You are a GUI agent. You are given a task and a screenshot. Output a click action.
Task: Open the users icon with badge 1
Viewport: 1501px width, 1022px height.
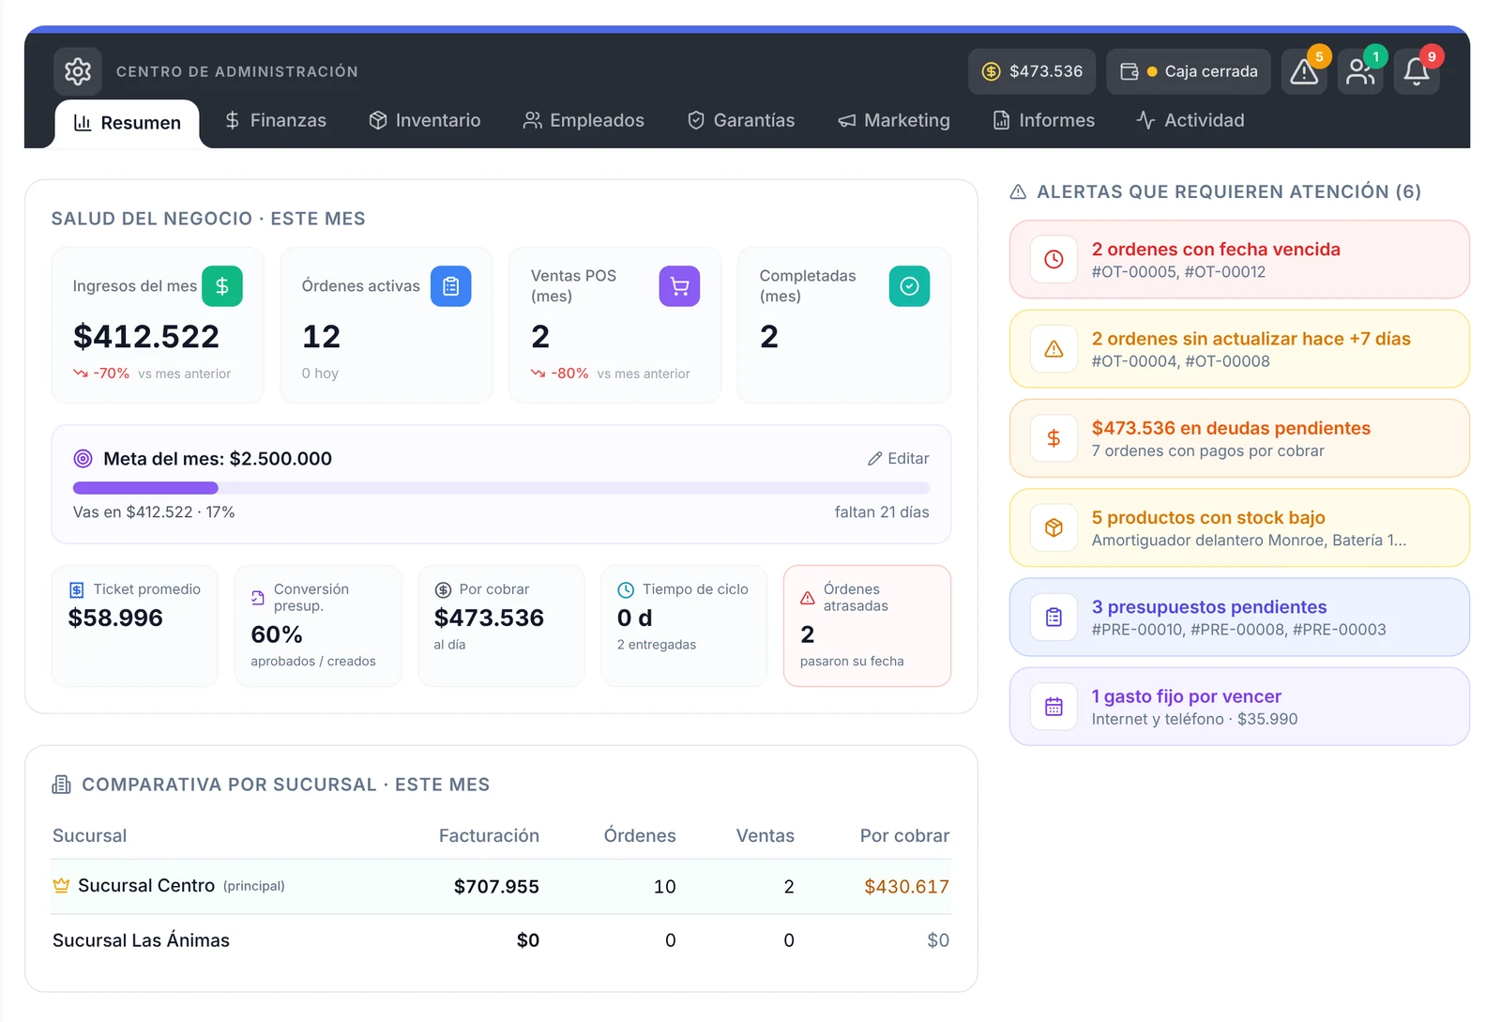tap(1360, 71)
